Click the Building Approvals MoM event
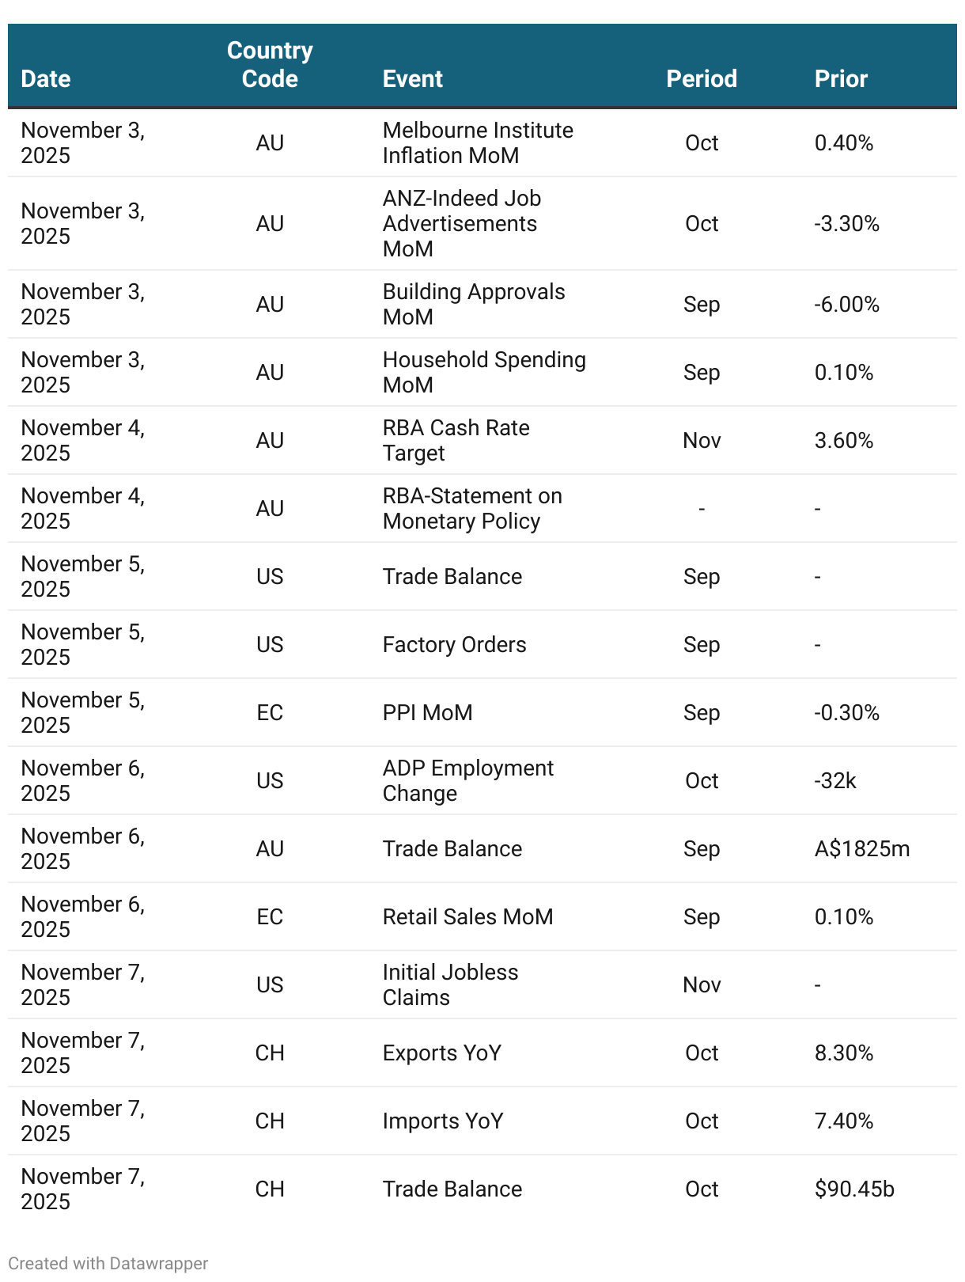The width and height of the screenshot is (965, 1282). 474,304
